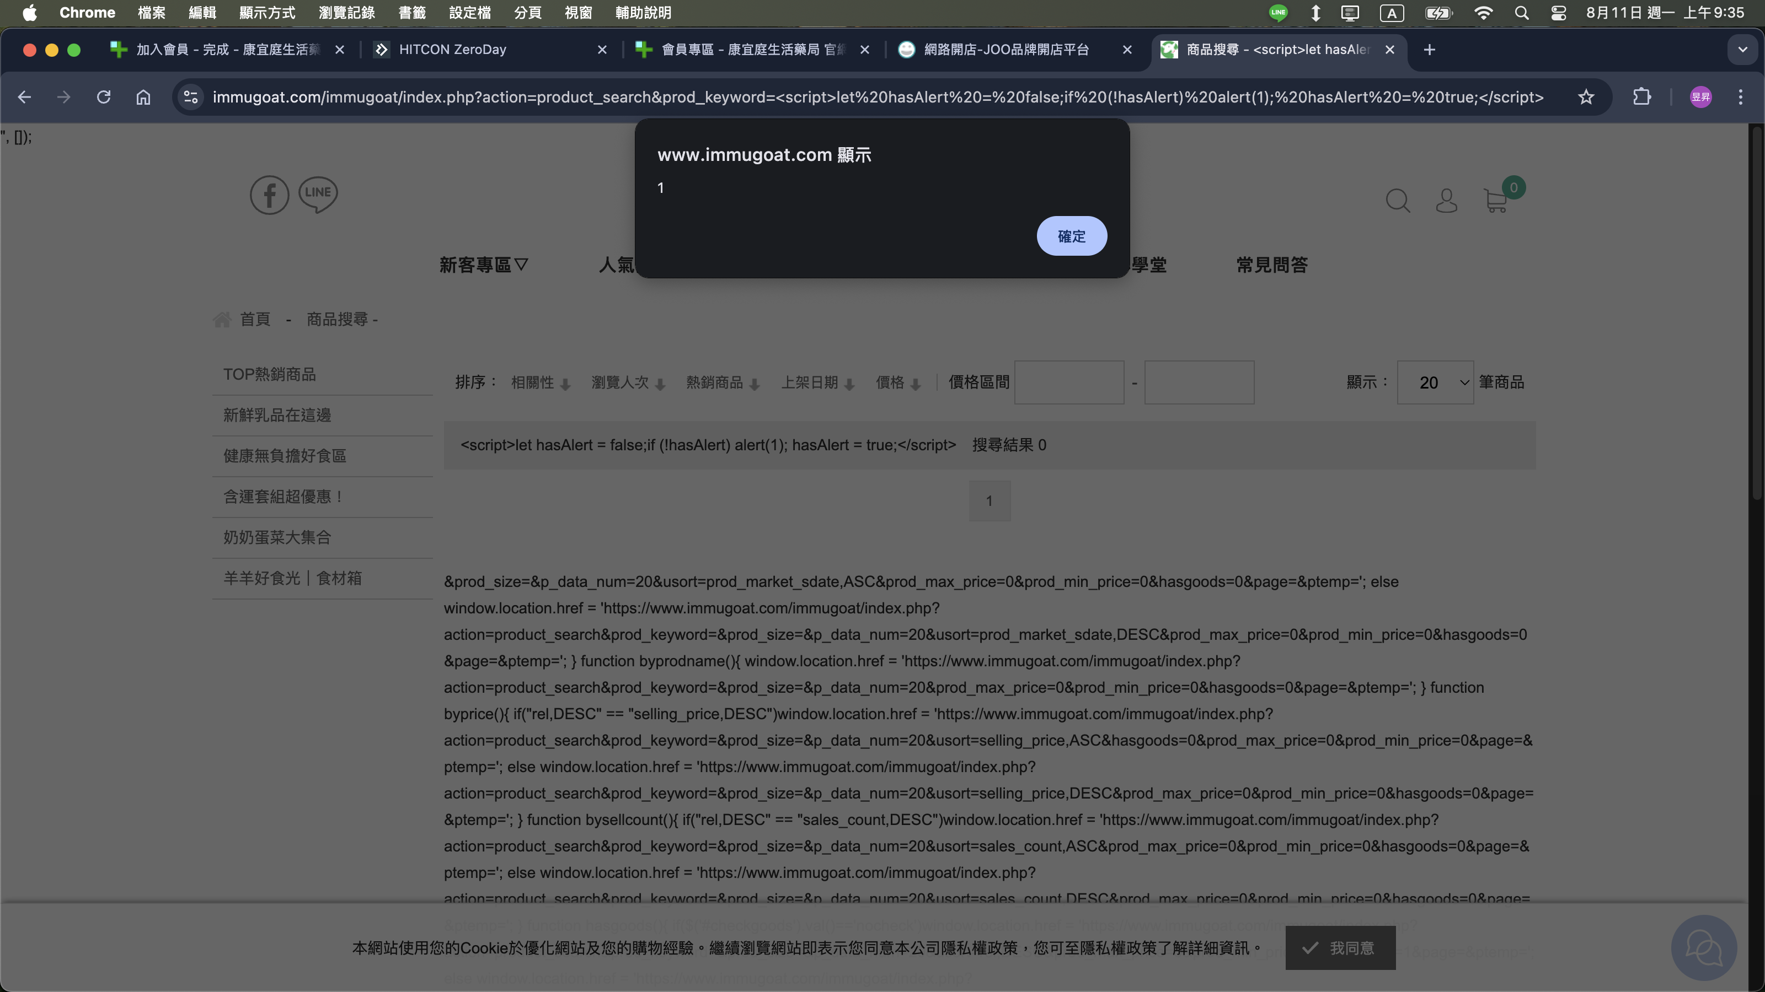Screen dimensions: 1765x992
Task: Click the breadcrumb home icon
Action: click(x=222, y=319)
